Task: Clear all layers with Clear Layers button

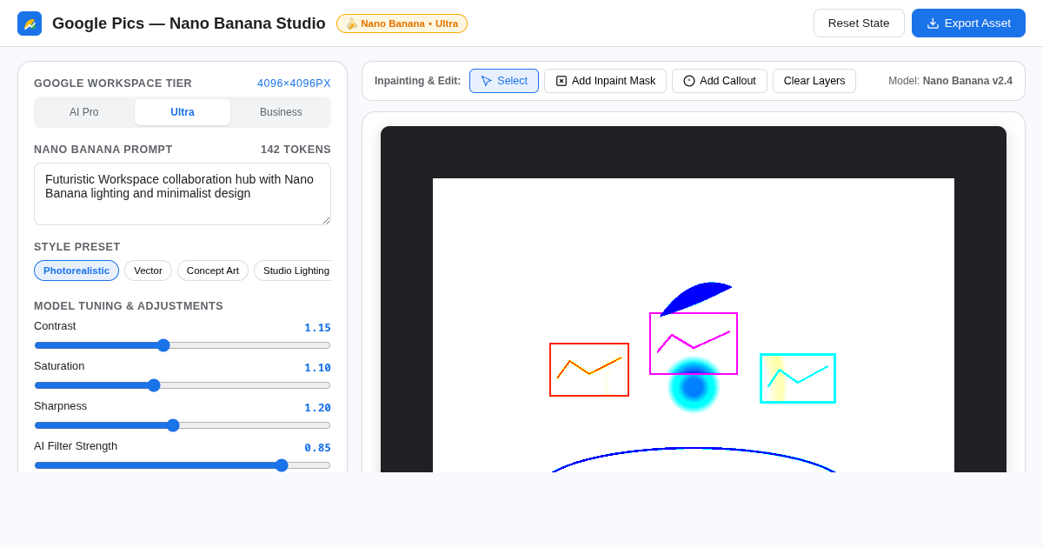Action: click(x=814, y=81)
